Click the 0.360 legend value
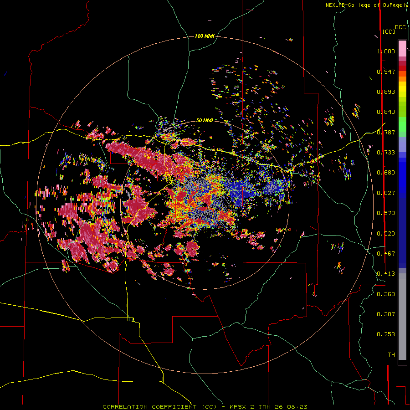Viewport: 410px width, 410px height. tap(386, 294)
